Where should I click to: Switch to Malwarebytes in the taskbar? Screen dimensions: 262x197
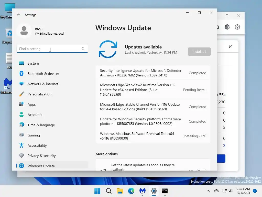pos(142,191)
